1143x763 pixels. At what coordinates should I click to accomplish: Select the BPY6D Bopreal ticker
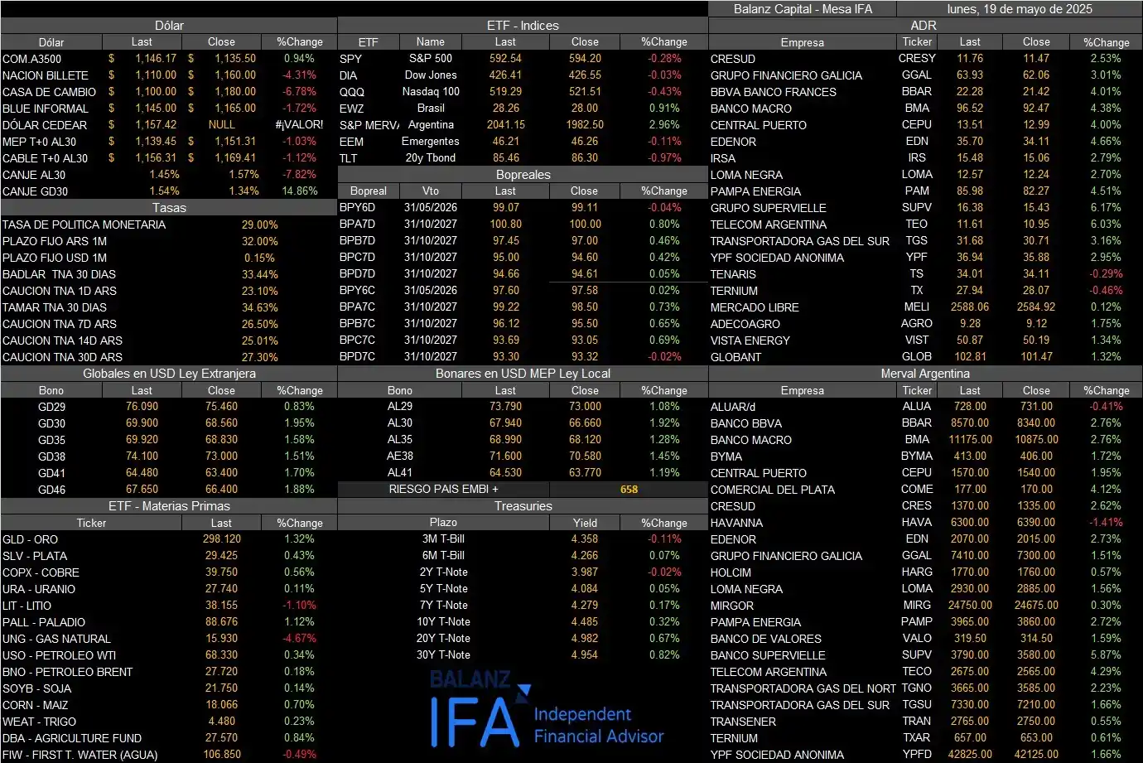357,208
